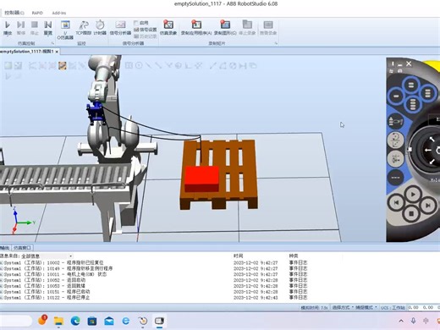Image resolution: width=440 pixels, height=330 pixels.
Task: Toggle linear/reorient motion mode button on FlexPendant
Action: coord(395,140)
